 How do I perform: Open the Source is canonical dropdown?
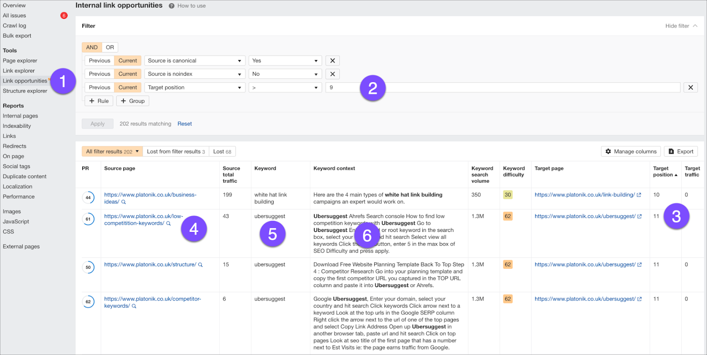[194, 61]
